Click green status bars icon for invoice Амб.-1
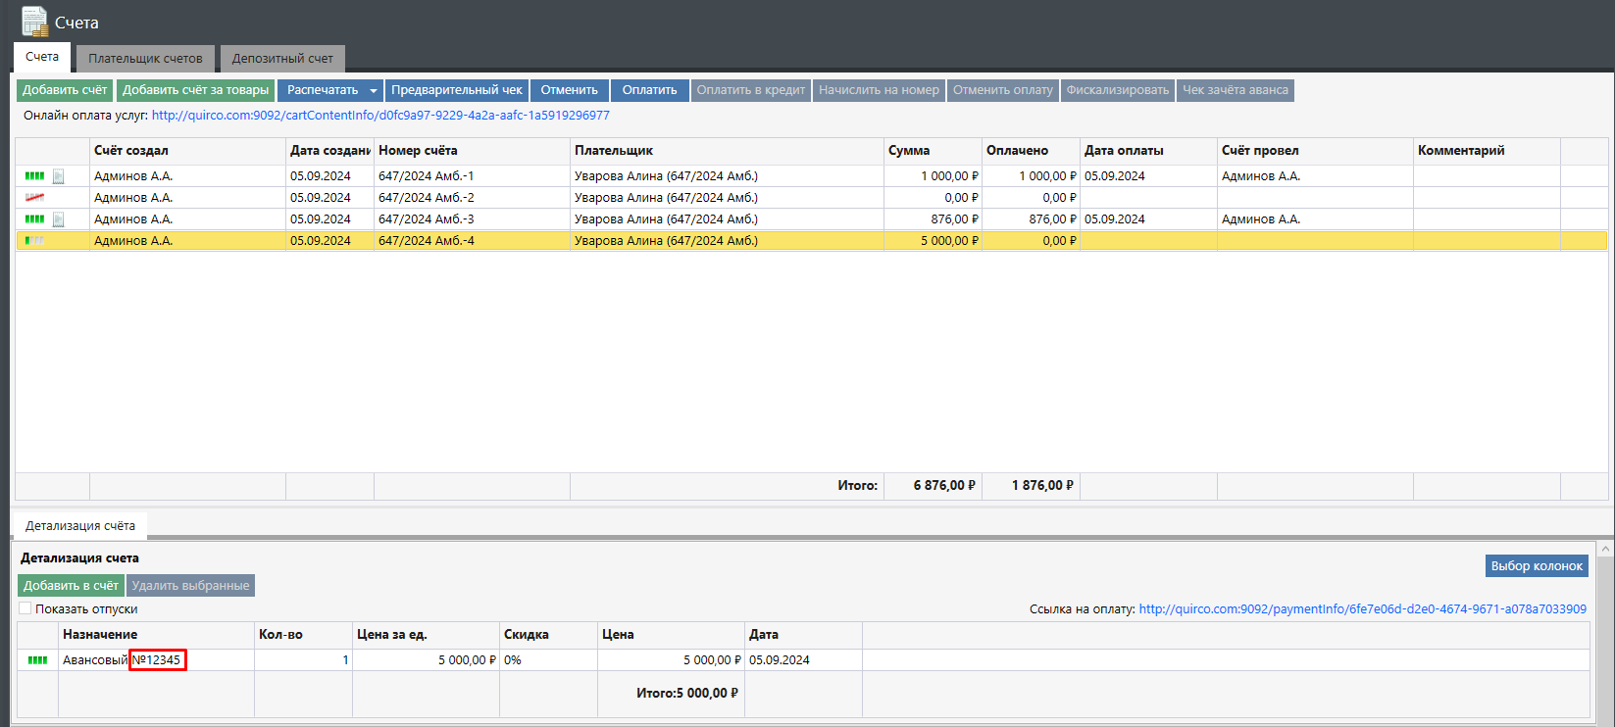 [34, 176]
